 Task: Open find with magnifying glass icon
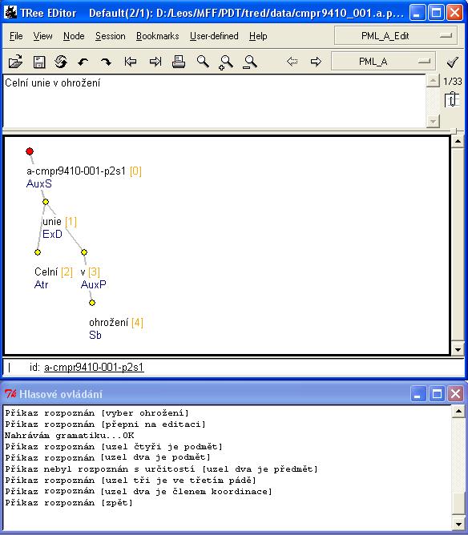[203, 62]
